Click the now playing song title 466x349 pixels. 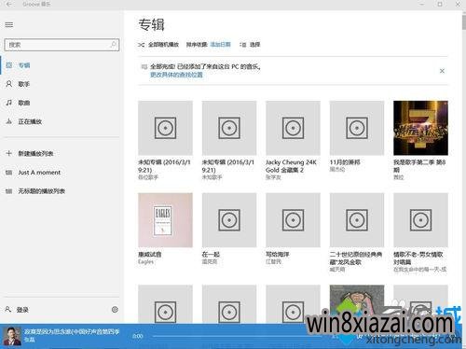tap(72, 332)
